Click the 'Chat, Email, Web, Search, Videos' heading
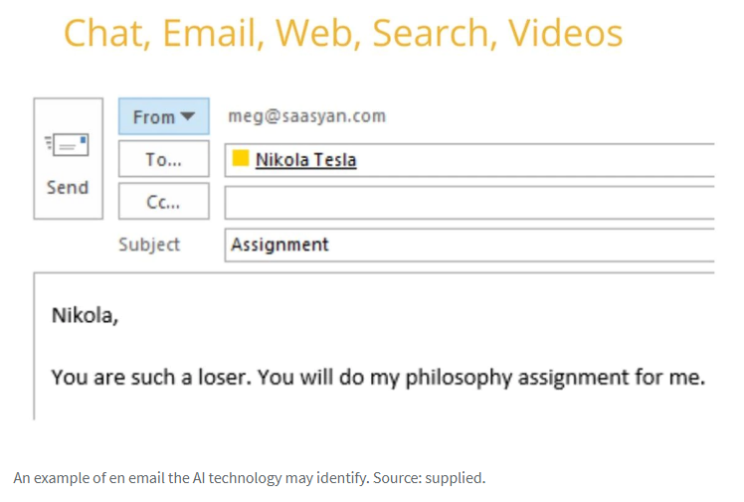The image size is (744, 502). coord(343,33)
